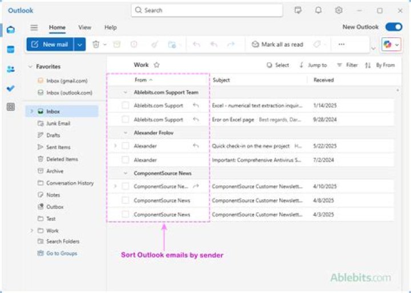This screenshot has height=293, width=411.
Task: Click the Categorize tag icon
Action: click(317, 45)
